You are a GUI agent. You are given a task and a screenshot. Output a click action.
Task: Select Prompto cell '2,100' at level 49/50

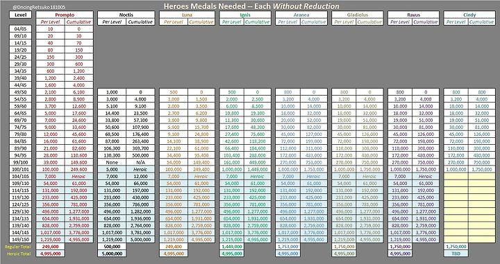[51, 92]
